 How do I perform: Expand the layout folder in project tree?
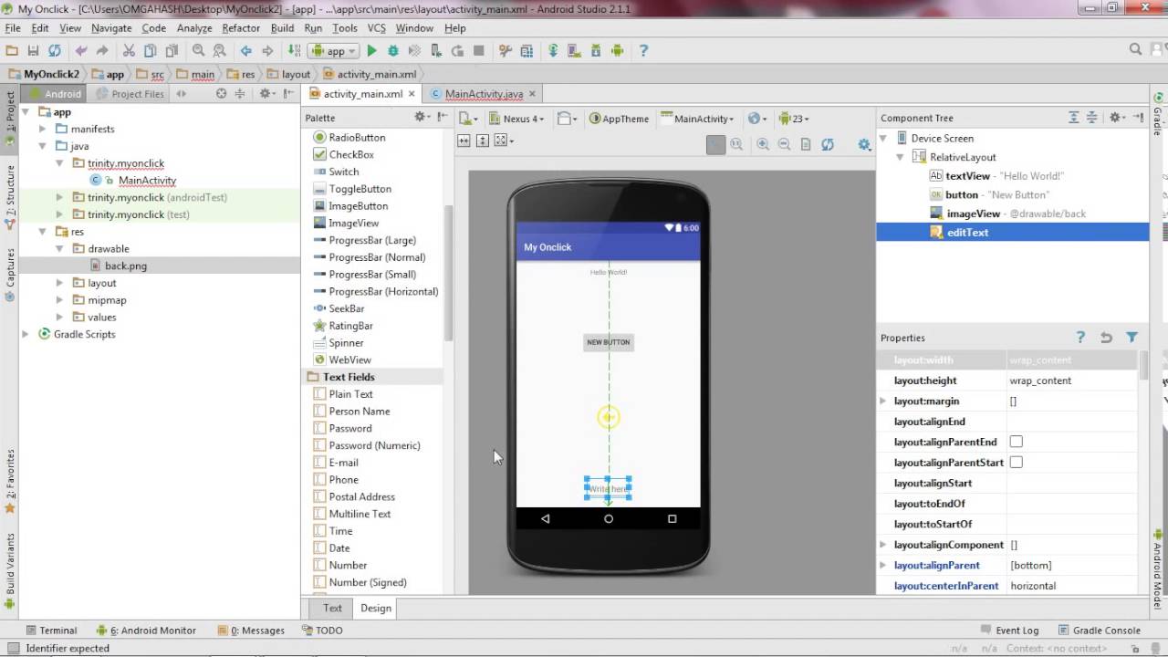[x=60, y=283]
